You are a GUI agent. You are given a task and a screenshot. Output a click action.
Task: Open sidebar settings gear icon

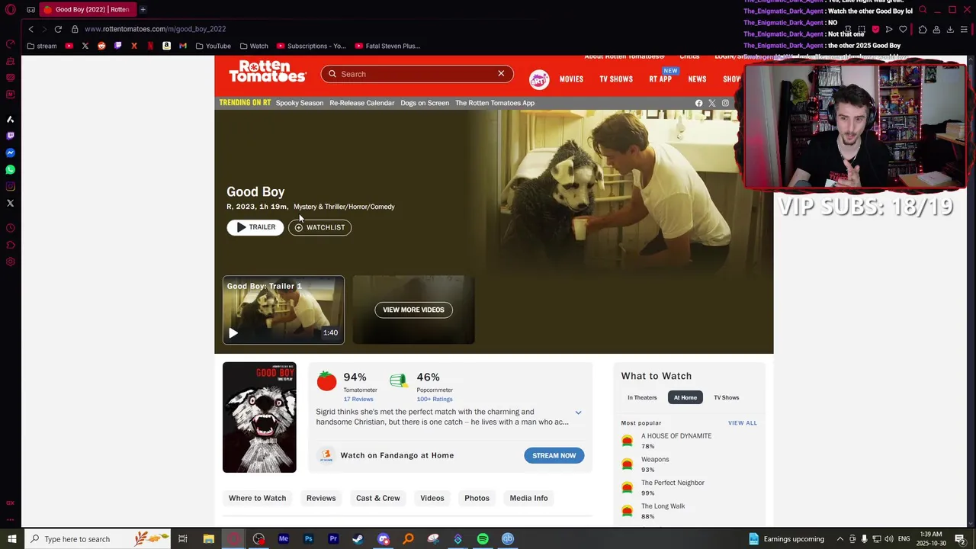coord(11,262)
